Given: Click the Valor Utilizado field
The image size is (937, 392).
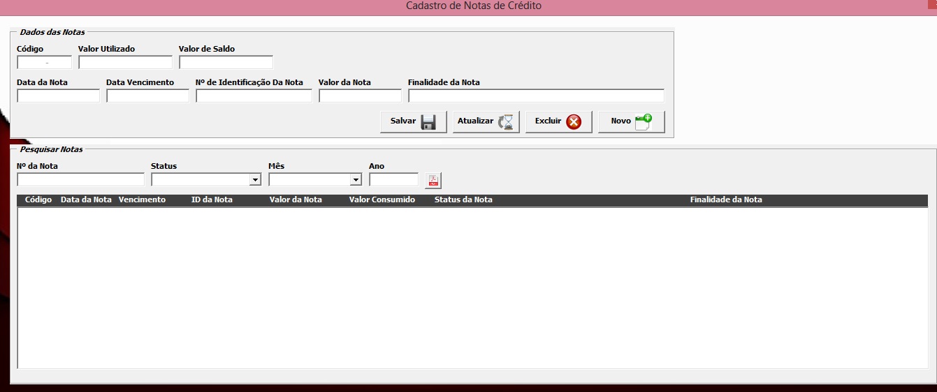Looking at the screenshot, I should [125, 63].
